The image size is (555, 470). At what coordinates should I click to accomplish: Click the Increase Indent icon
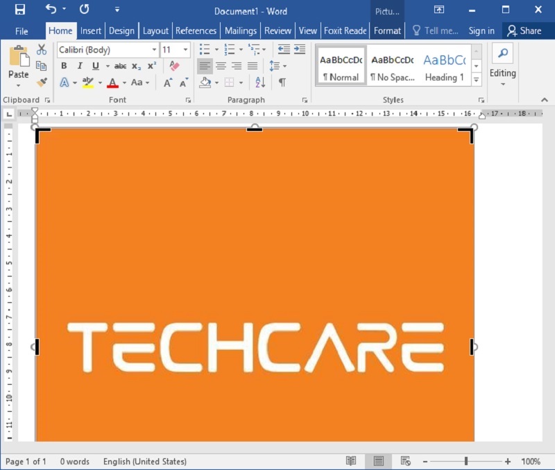(x=299, y=50)
